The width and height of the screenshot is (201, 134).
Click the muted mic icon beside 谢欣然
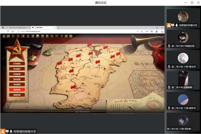169,46
